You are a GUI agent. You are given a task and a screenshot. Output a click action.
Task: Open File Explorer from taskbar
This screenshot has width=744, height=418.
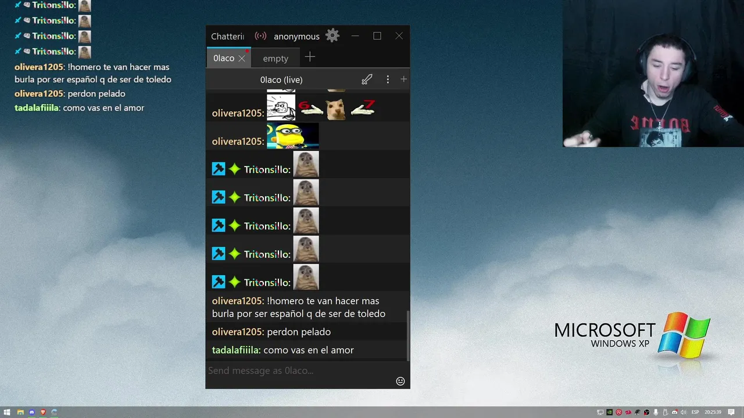tap(20, 412)
